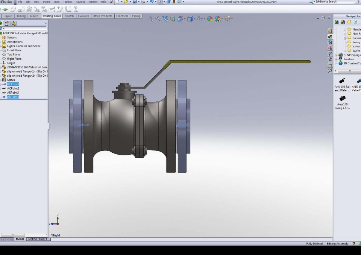Click the Print icon in top toolbar

(143, 2)
